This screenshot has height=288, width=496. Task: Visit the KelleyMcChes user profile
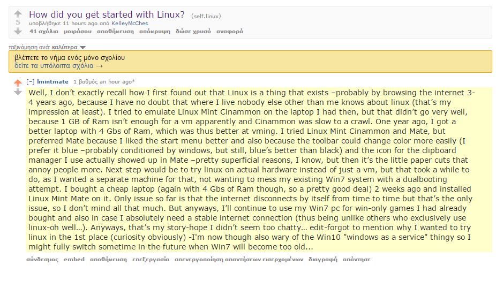pyautogui.click(x=130, y=24)
